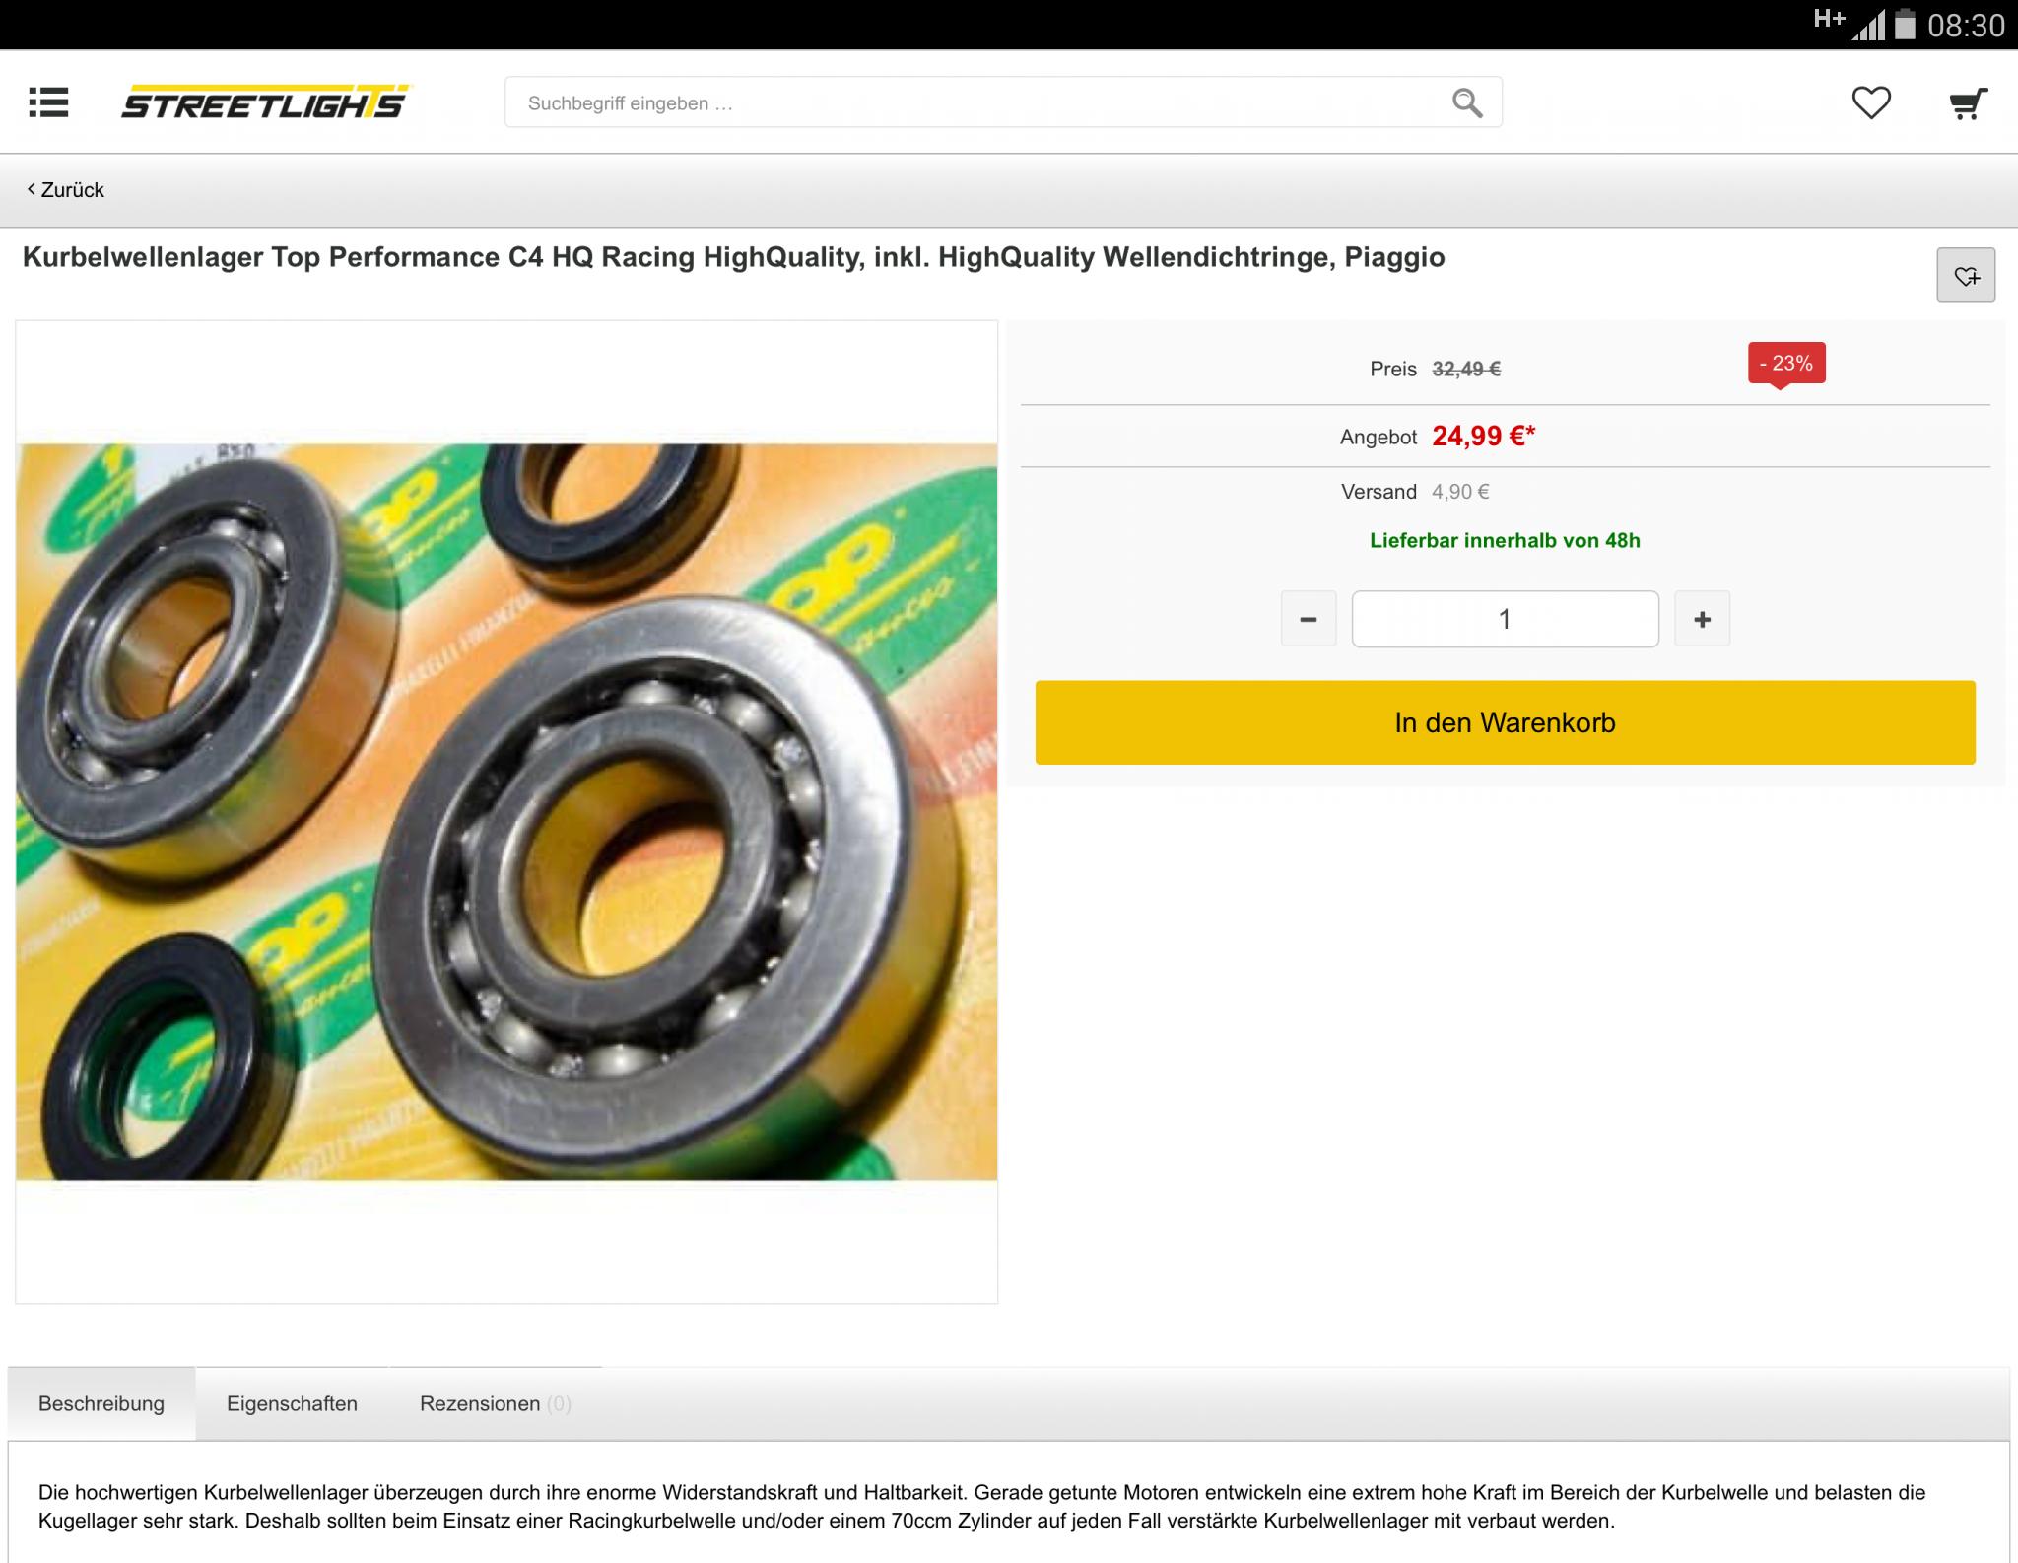Click the -23% discount badge
This screenshot has height=1563, width=2018.
[x=1786, y=364]
